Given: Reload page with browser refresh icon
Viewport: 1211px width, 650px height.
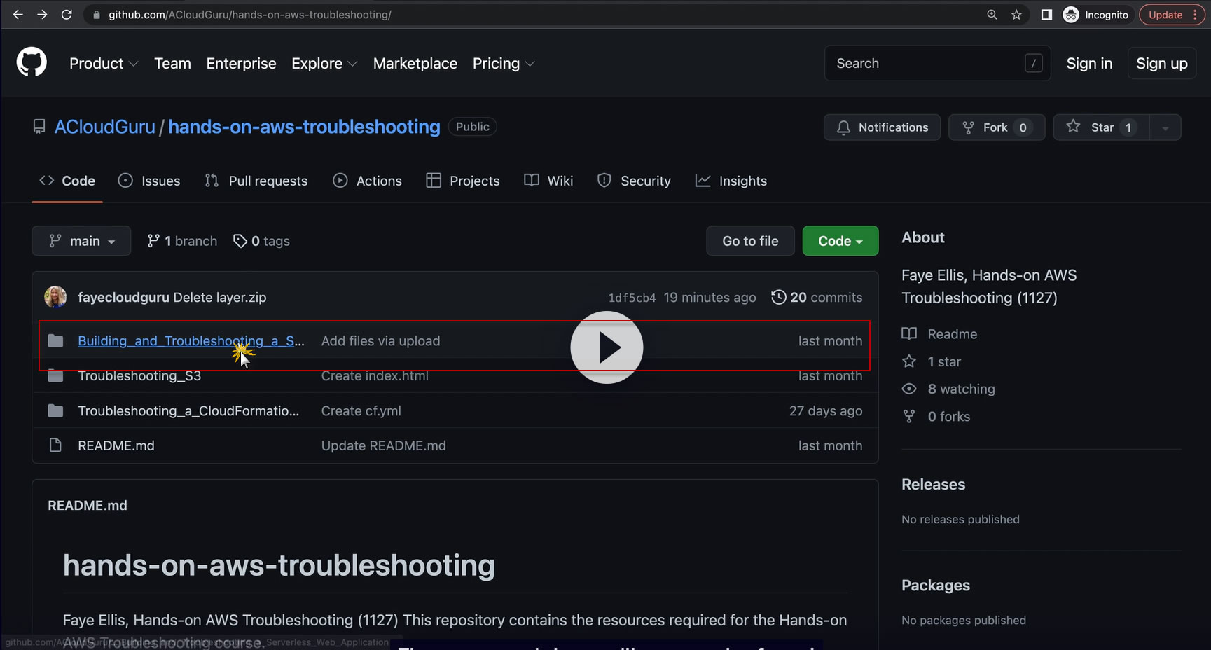Looking at the screenshot, I should tap(67, 15).
